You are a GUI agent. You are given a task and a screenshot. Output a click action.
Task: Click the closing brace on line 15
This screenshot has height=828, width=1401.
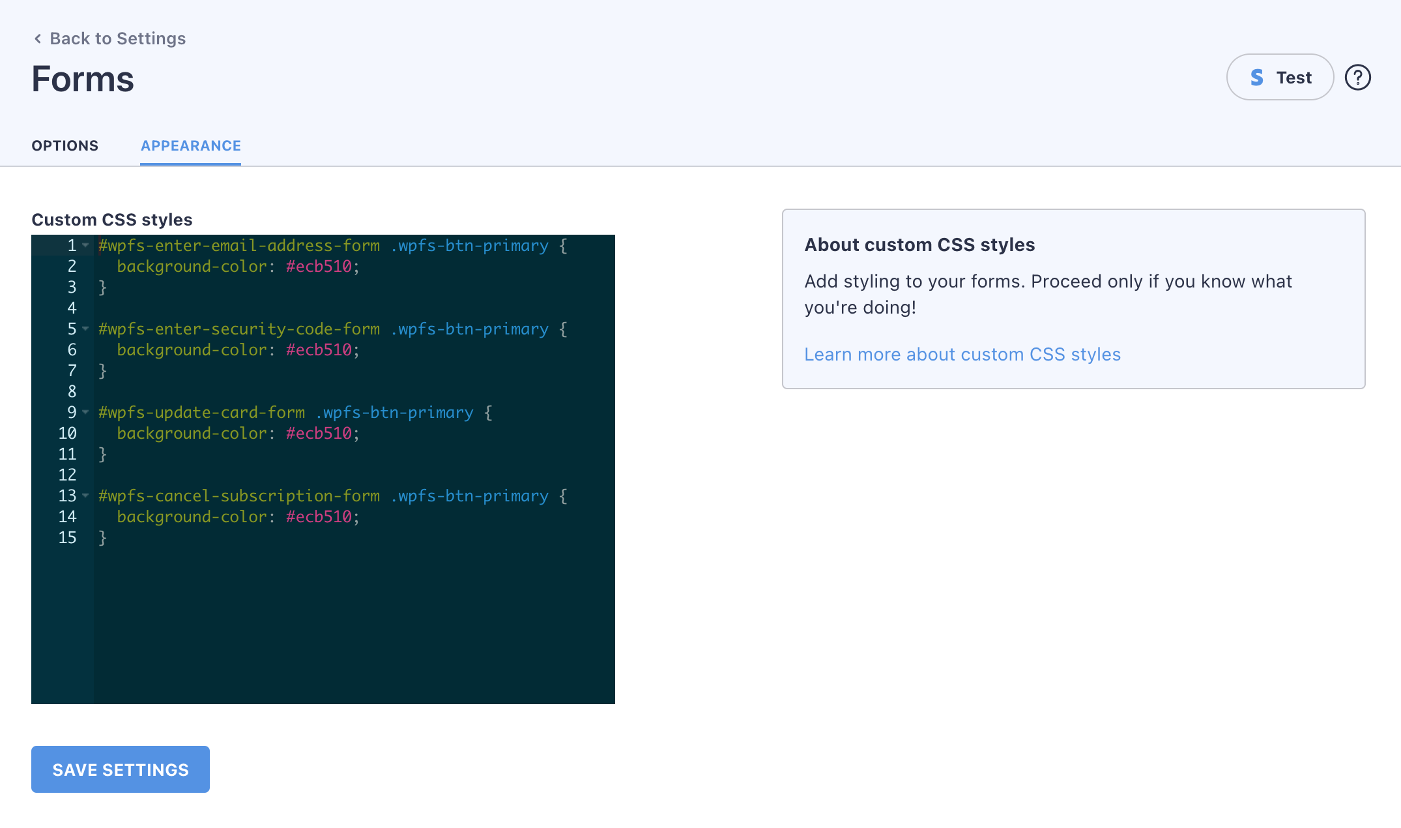click(x=102, y=537)
